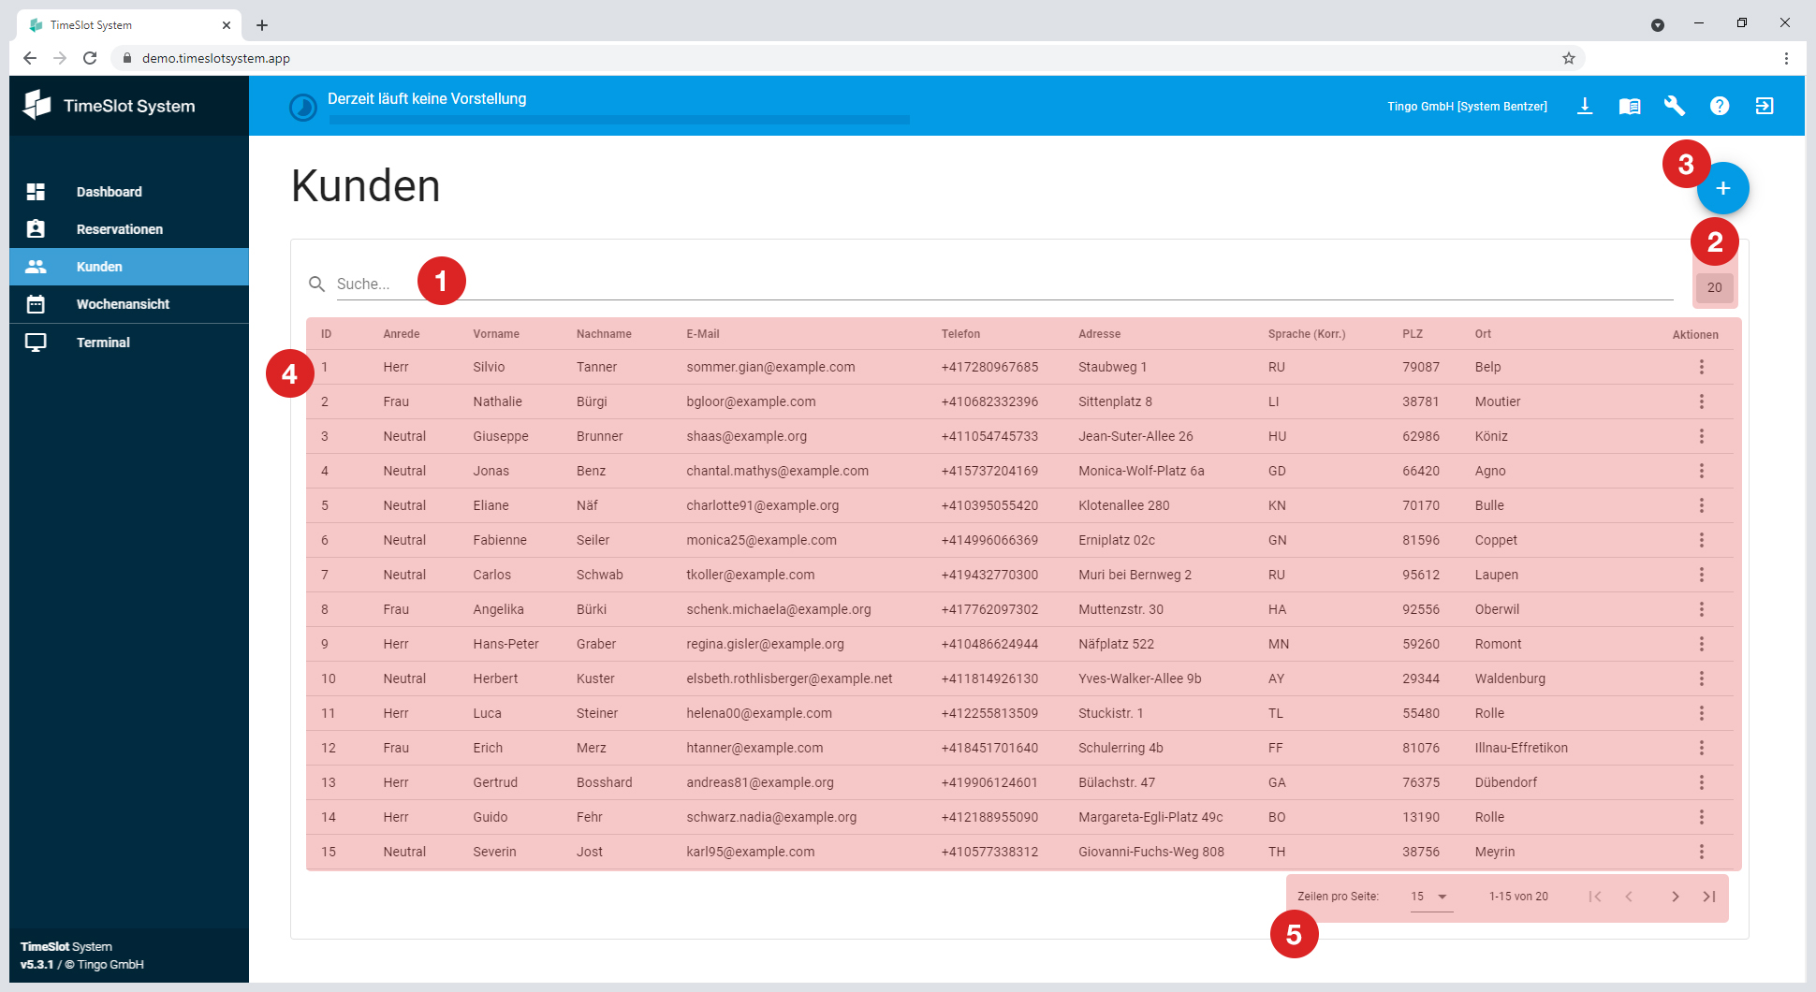Open a new browser tab
Screen dimensions: 1816x992
click(262, 25)
